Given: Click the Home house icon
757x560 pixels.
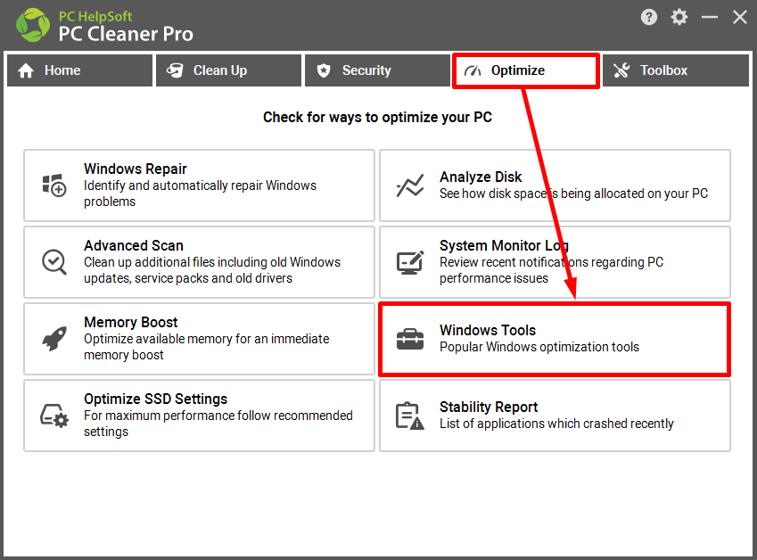Looking at the screenshot, I should [26, 71].
